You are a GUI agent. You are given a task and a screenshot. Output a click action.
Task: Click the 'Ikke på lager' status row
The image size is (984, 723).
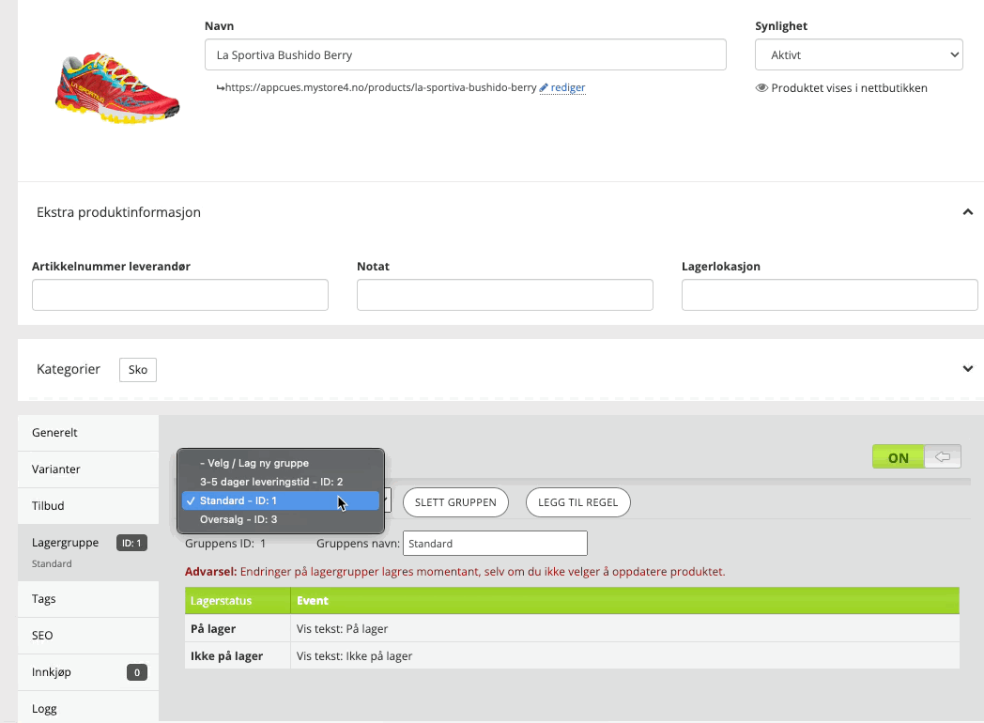click(x=573, y=655)
